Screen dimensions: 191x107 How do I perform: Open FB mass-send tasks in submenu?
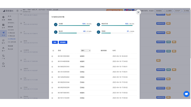tap(11, 36)
